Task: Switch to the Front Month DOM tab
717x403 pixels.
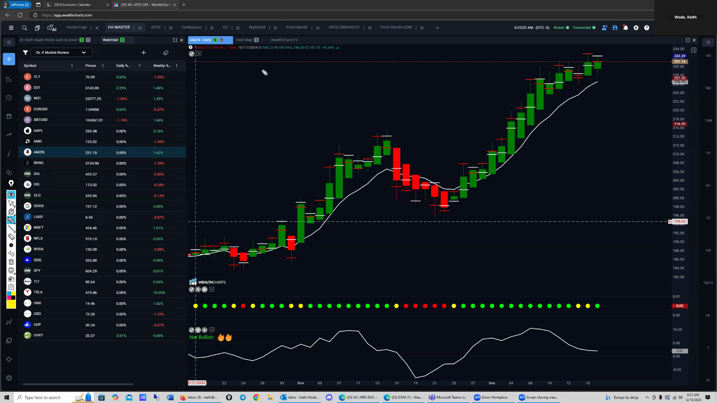Action: pos(396,27)
